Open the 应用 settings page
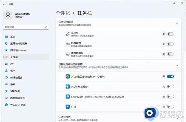The width and height of the screenshot is (186, 122). pos(26,64)
